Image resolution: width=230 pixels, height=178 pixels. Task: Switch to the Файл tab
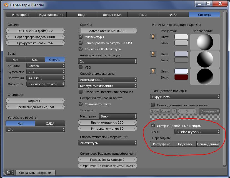click(x=173, y=15)
